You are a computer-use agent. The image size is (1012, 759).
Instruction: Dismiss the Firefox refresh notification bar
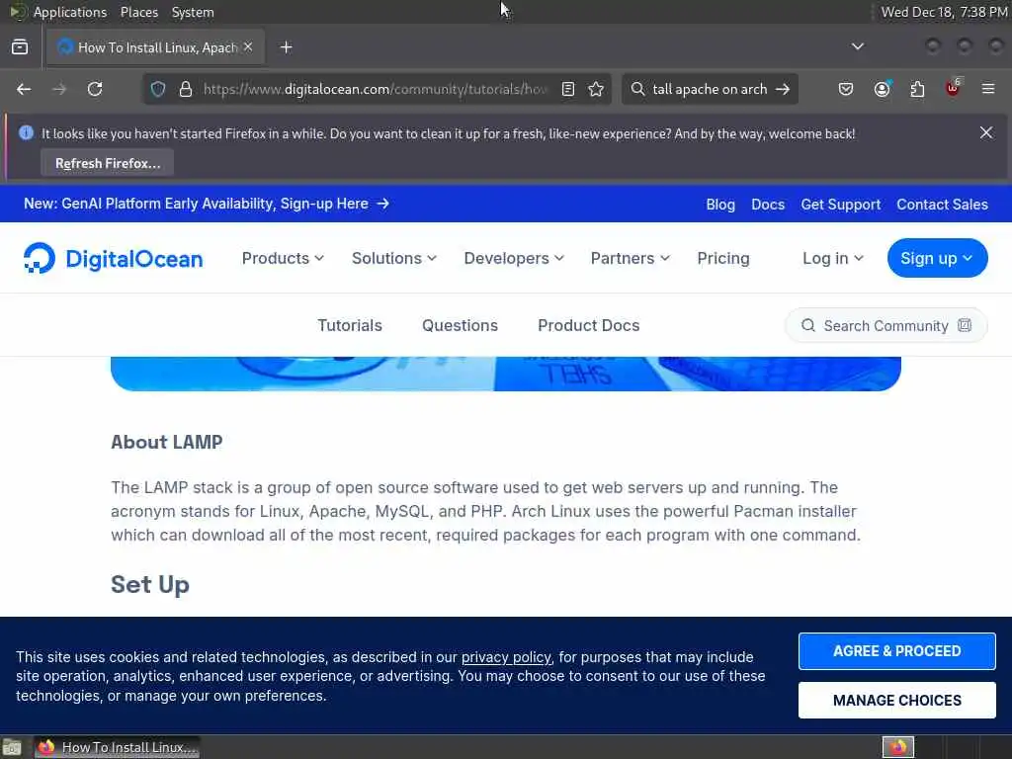(x=986, y=133)
